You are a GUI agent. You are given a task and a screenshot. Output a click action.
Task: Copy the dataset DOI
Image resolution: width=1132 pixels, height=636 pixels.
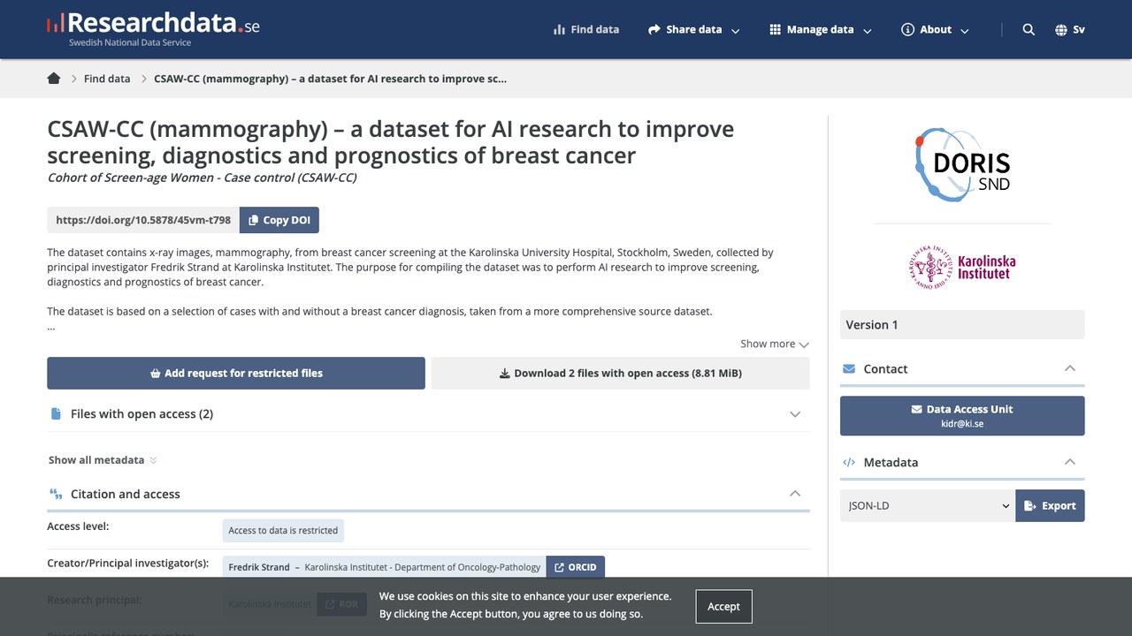(279, 220)
